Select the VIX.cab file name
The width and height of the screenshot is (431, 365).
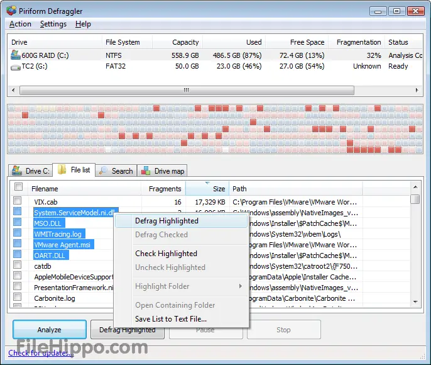click(x=46, y=202)
